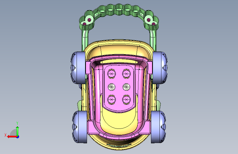Click the upper magenta screw hole on right handle joint
This screenshot has width=238, height=154.
click(149, 19)
